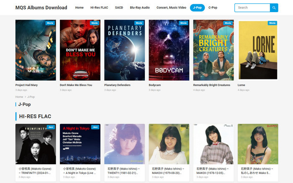This screenshot has height=183, width=293.
Task: Click the Lorne title link
Action: click(241, 85)
